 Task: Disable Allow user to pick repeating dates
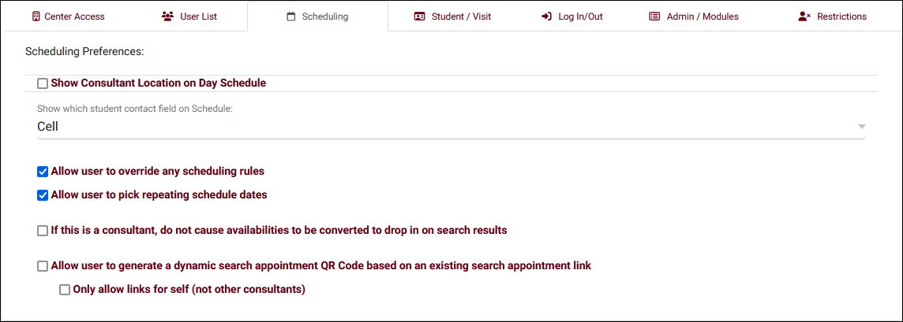point(43,195)
